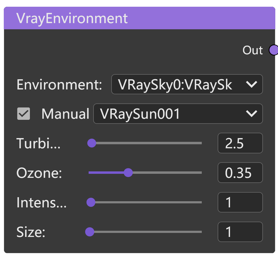Click the Ozone label text

click(x=39, y=173)
